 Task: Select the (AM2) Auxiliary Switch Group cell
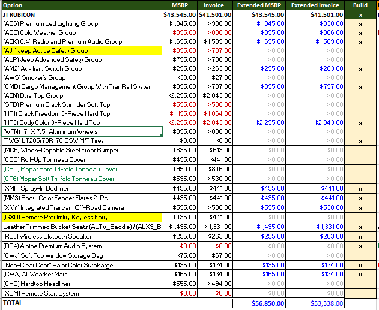coord(82,68)
